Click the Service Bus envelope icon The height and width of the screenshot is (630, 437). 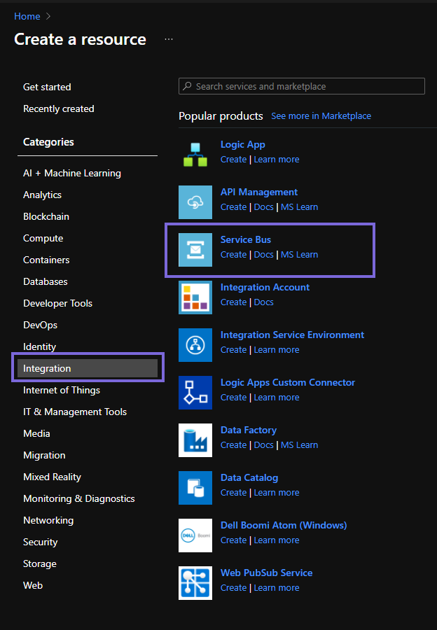click(x=195, y=250)
